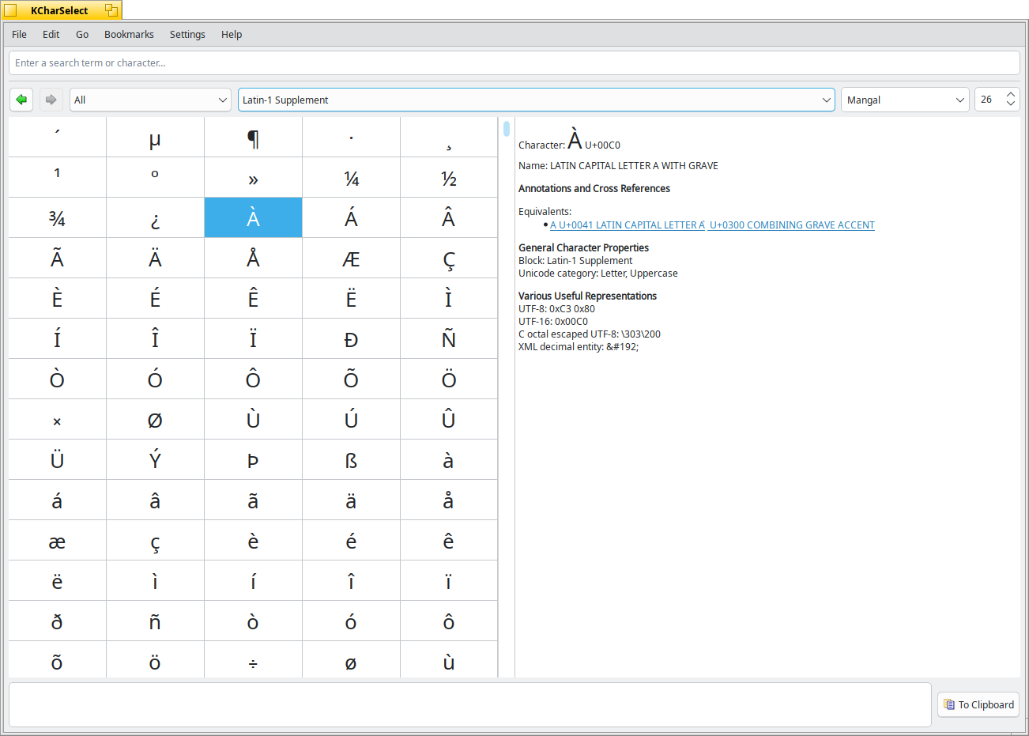Select the Æ ligature character cell
Image resolution: width=1029 pixels, height=736 pixels.
pyautogui.click(x=351, y=259)
